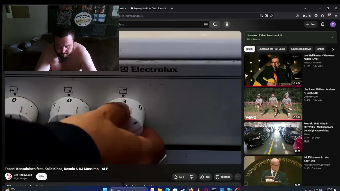The image size is (340, 191).
Task: Open the Lieminen VEVO video thumbnail
Action: [x=273, y=104]
